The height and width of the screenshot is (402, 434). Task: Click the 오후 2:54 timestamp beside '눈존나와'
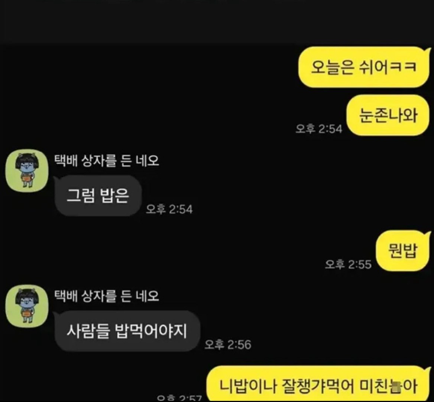319,129
